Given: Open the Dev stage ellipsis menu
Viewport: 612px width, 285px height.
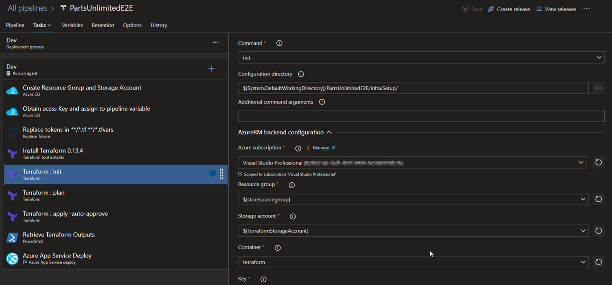Looking at the screenshot, I should click(215, 42).
